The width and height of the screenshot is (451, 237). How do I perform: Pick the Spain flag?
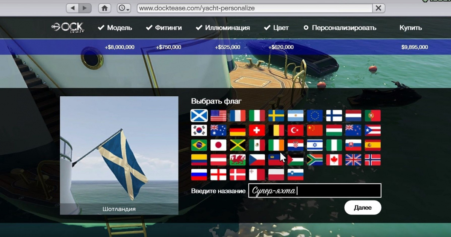373,145
